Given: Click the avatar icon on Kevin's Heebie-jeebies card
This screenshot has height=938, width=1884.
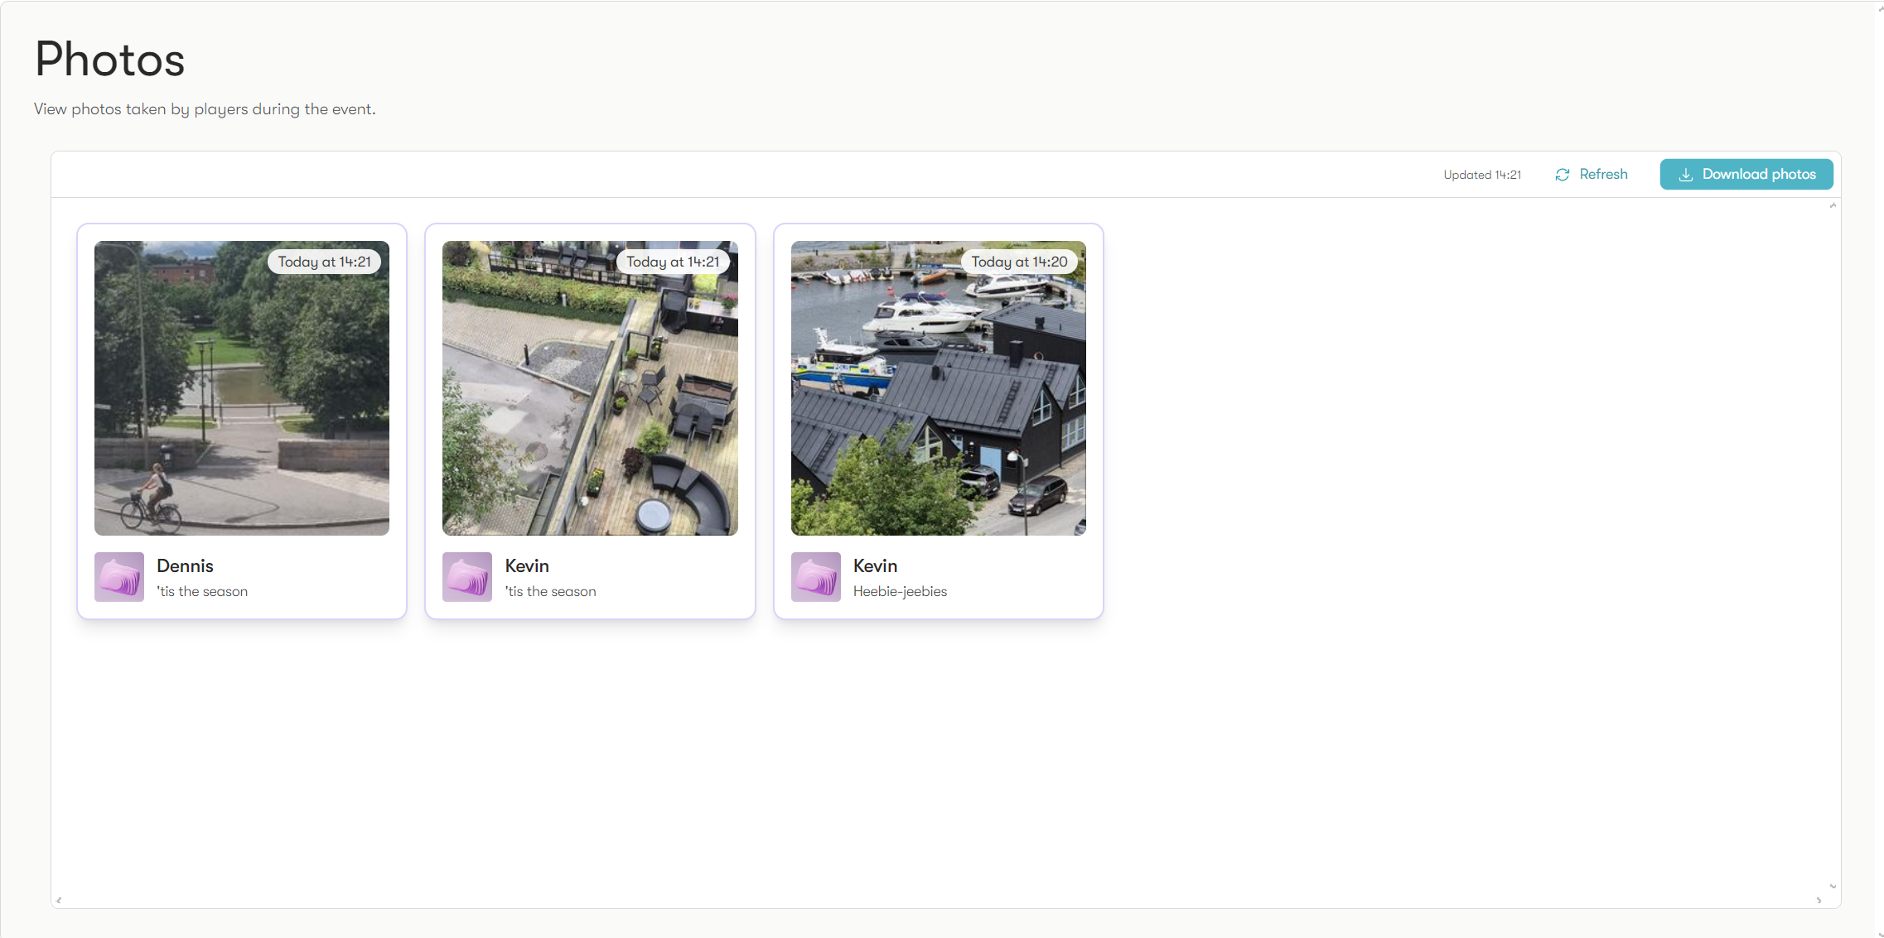Looking at the screenshot, I should point(816,577).
